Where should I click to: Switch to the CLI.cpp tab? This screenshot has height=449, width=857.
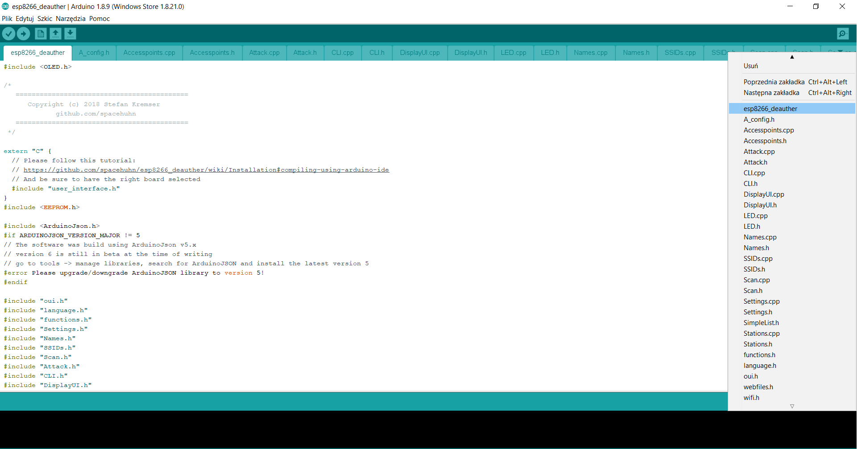[343, 53]
